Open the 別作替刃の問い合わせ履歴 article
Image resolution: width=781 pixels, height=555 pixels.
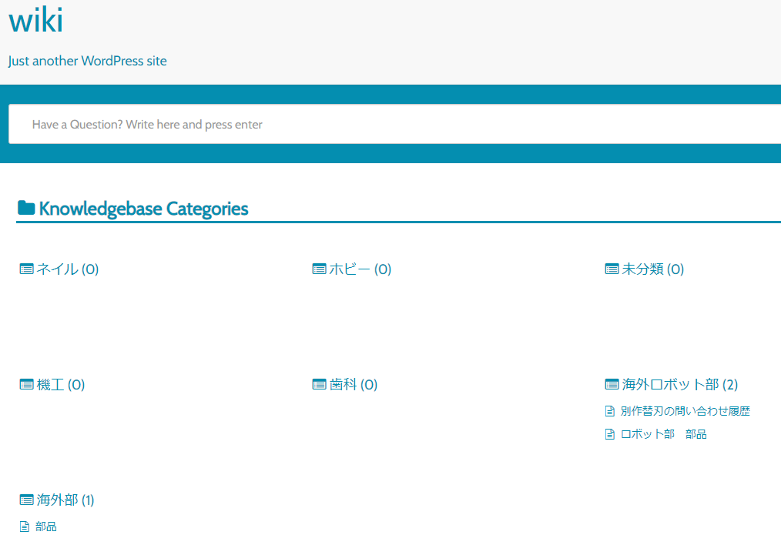685,411
